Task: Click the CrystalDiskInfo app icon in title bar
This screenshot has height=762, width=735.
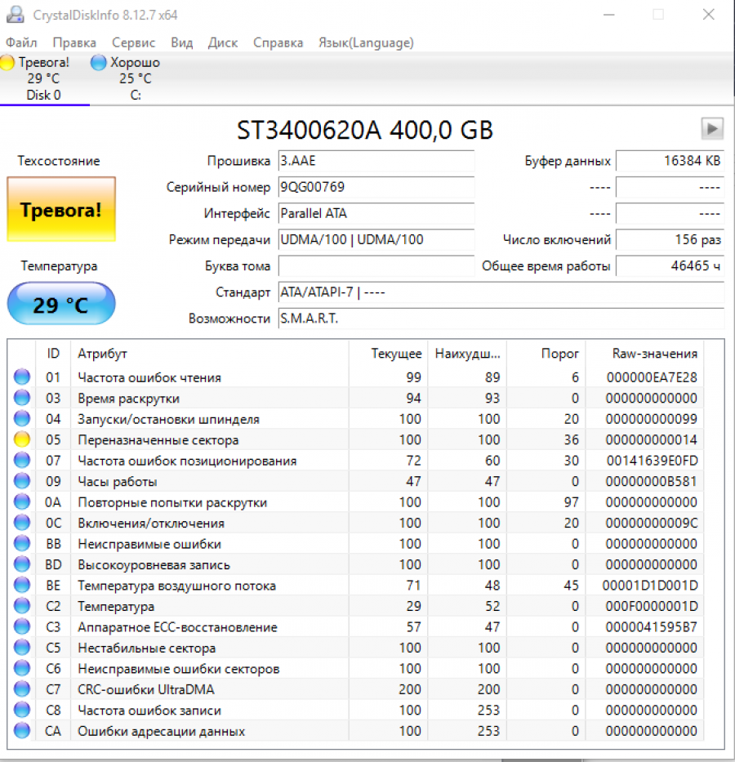Action: [15, 16]
